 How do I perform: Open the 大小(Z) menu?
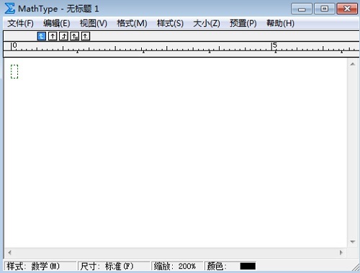tap(207, 23)
